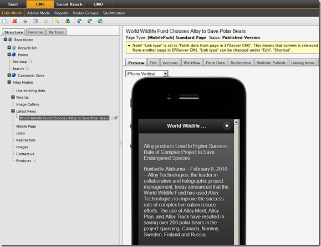Copy page with the toolbar copy icon
This screenshot has width=321, height=247.
click(x=35, y=21)
